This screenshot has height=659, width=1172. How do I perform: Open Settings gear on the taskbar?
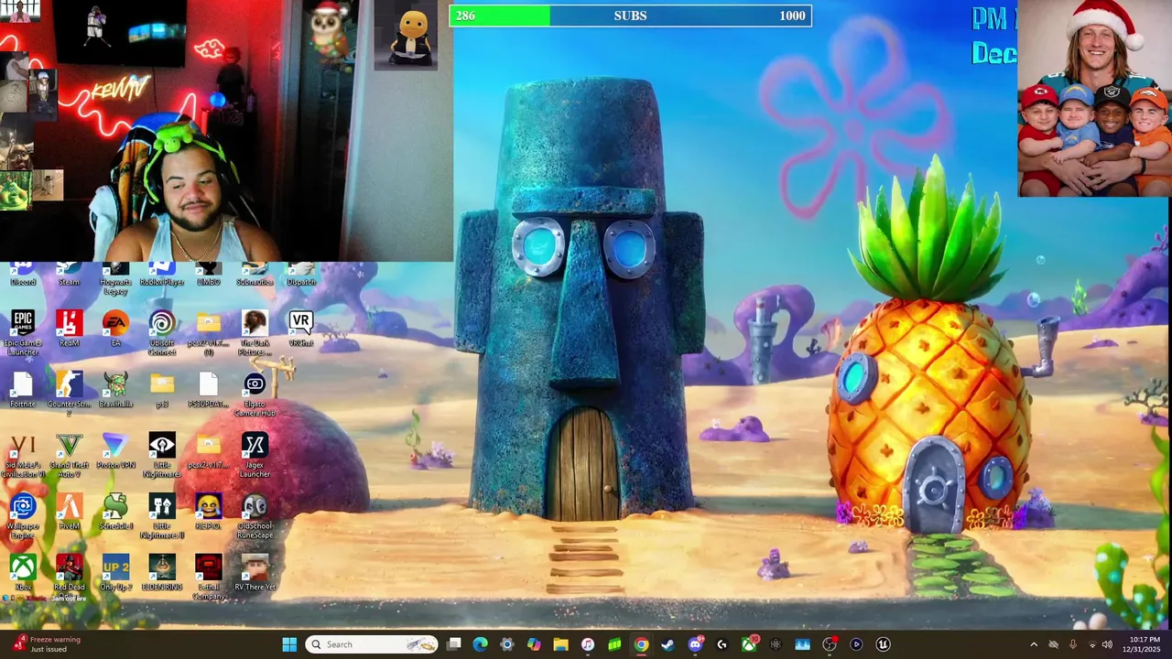point(506,644)
